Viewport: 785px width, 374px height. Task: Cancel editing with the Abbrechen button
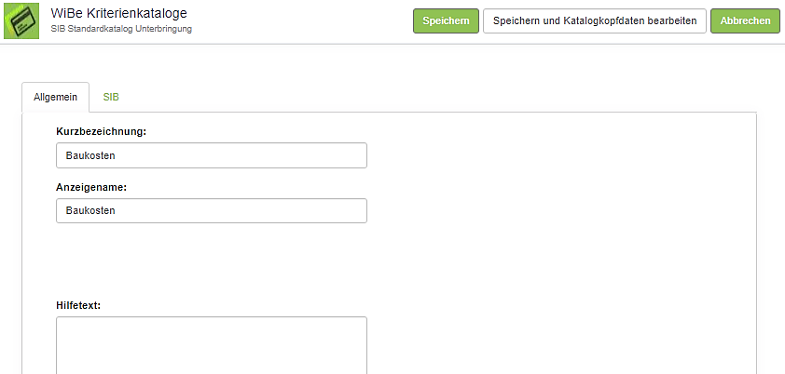tap(745, 21)
